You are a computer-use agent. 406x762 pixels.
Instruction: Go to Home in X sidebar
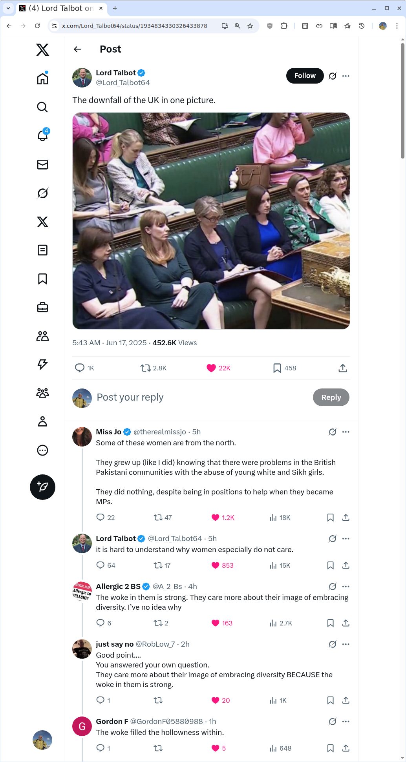42,78
